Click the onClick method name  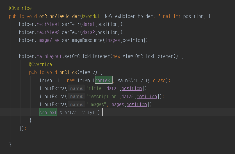click(x=68, y=72)
